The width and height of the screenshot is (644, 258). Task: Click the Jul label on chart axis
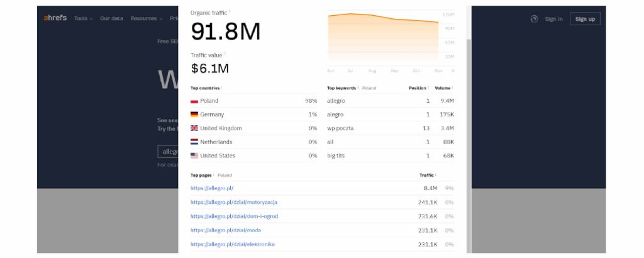(x=350, y=70)
